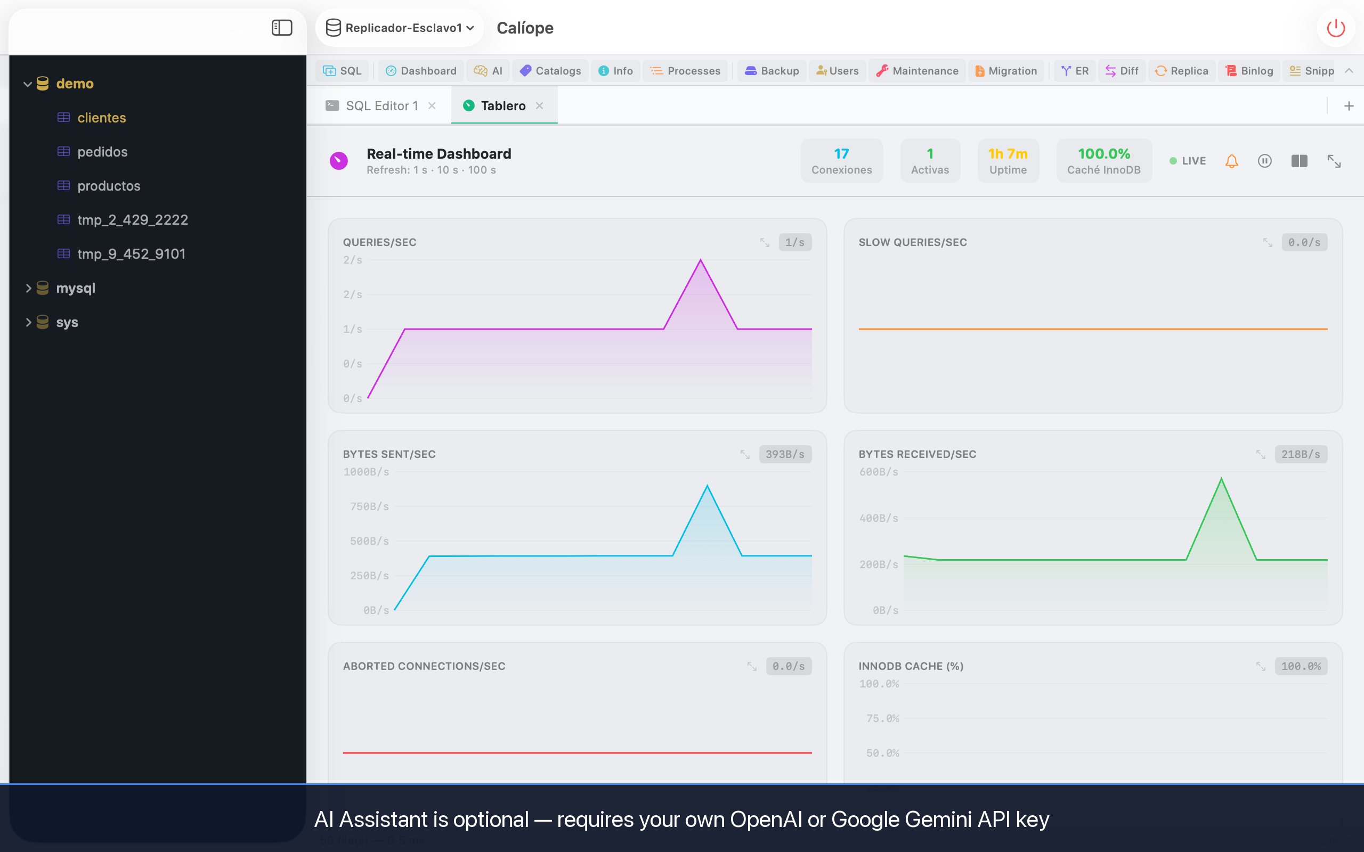Select the tmp_9_452_9101 table

[131, 254]
